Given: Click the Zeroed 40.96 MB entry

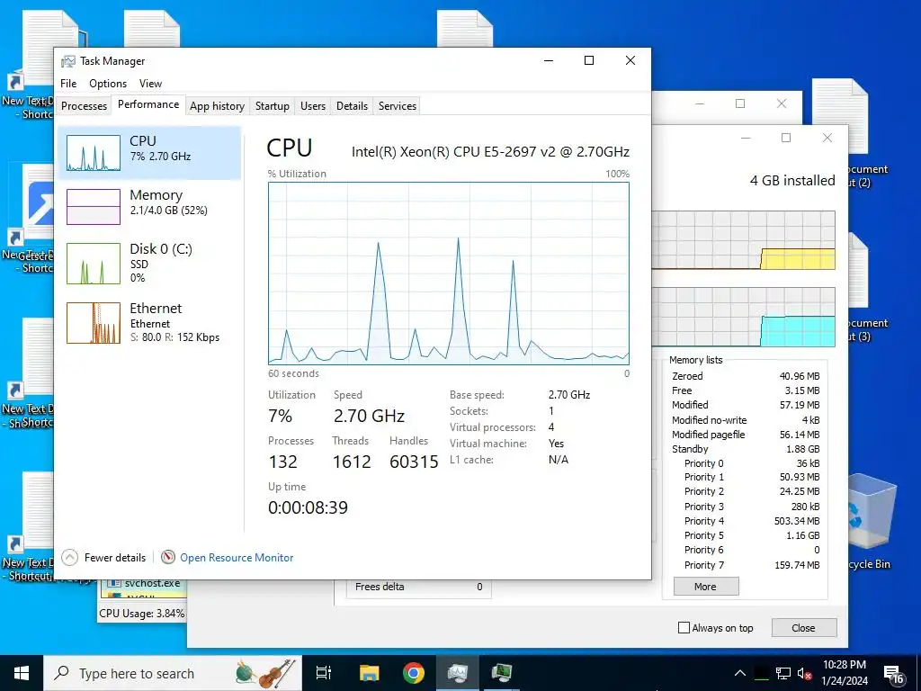Looking at the screenshot, I should point(746,376).
